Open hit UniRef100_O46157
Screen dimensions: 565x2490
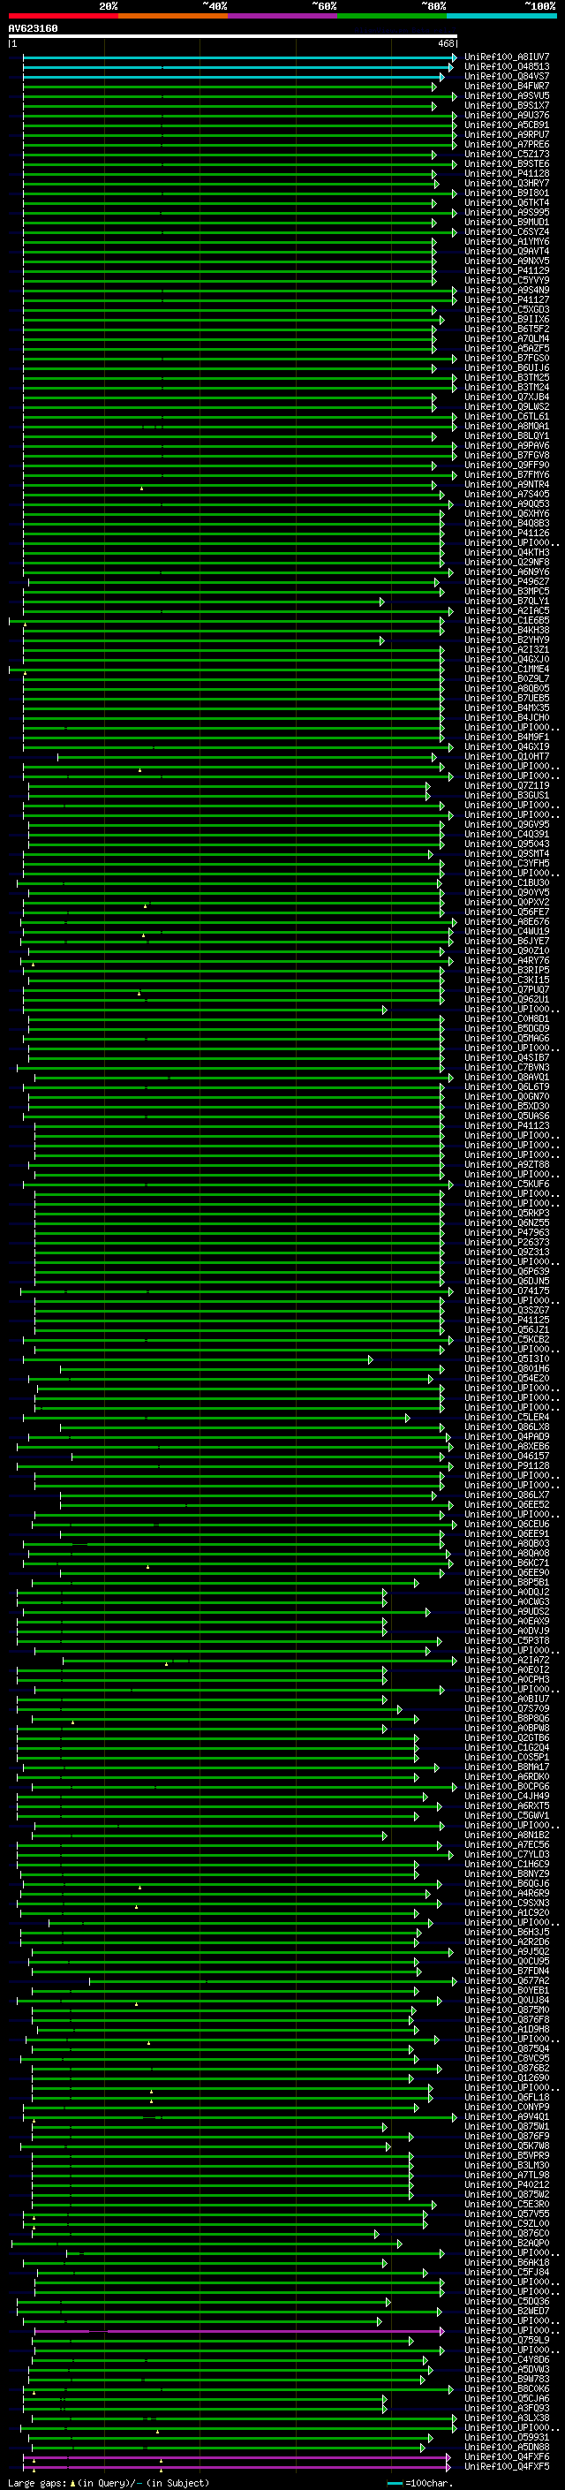pos(507,1457)
